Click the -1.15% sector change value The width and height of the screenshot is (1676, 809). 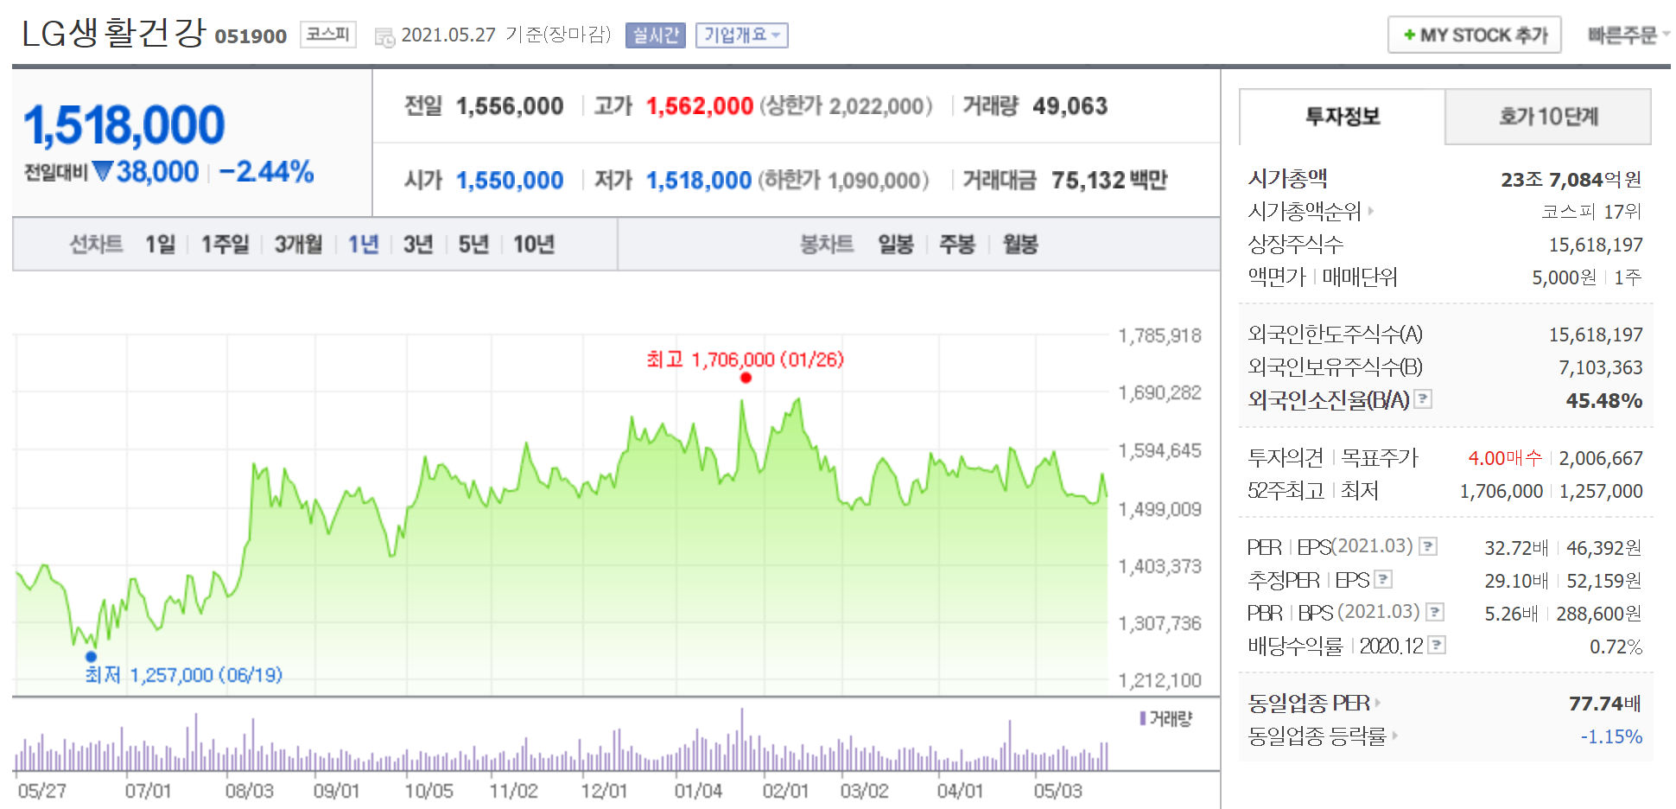coord(1611,736)
